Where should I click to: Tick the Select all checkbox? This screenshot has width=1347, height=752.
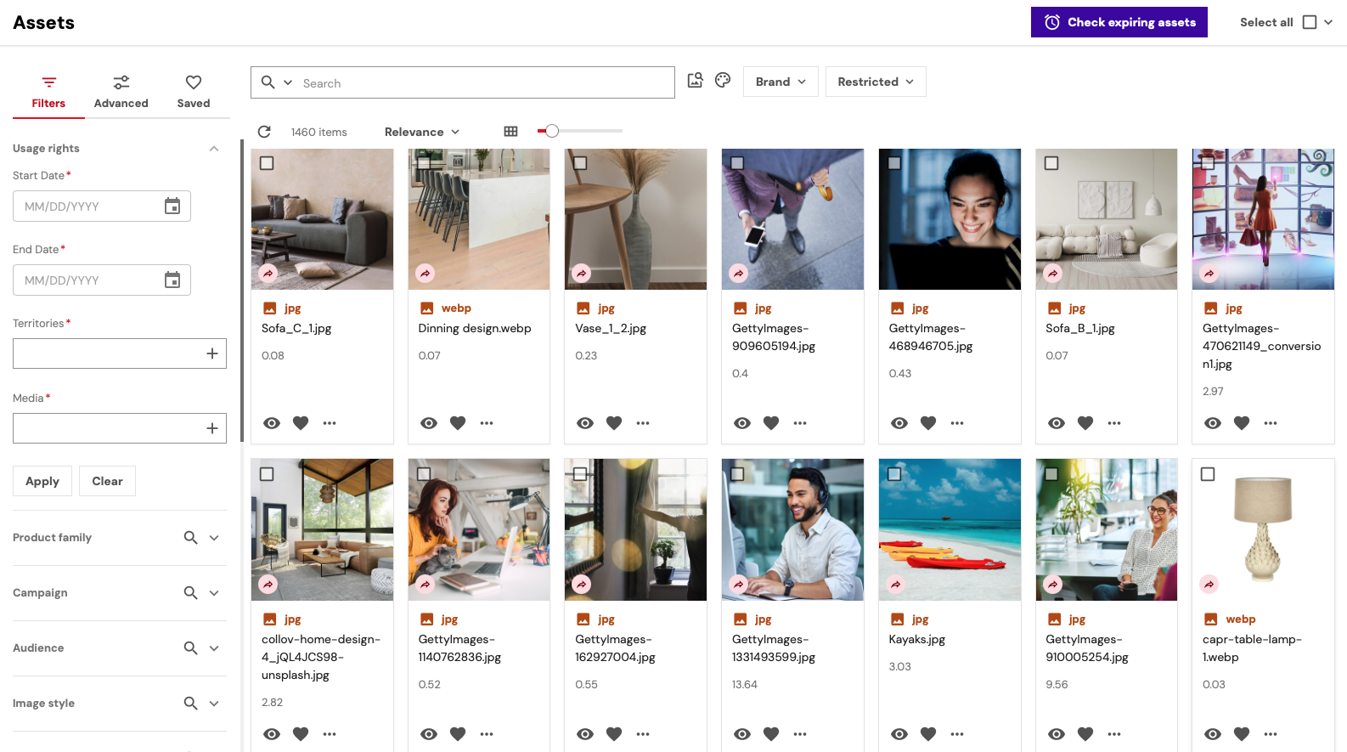(1310, 22)
